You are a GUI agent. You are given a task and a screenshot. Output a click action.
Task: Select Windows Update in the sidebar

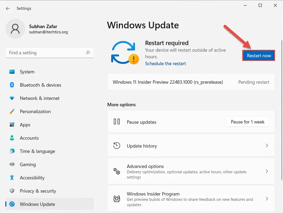pos(50,204)
